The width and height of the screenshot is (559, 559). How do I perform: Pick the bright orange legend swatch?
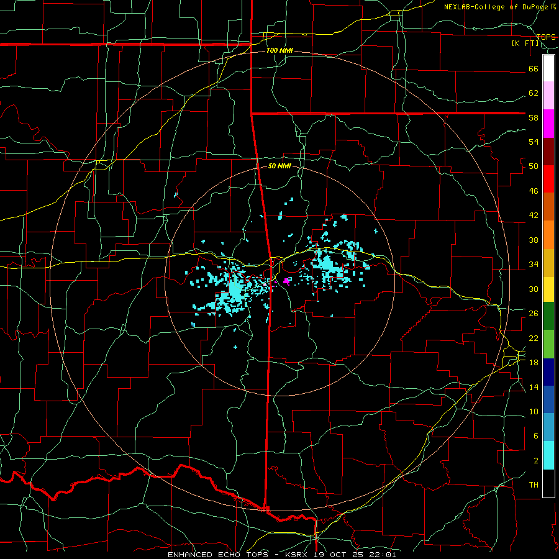[548, 235]
